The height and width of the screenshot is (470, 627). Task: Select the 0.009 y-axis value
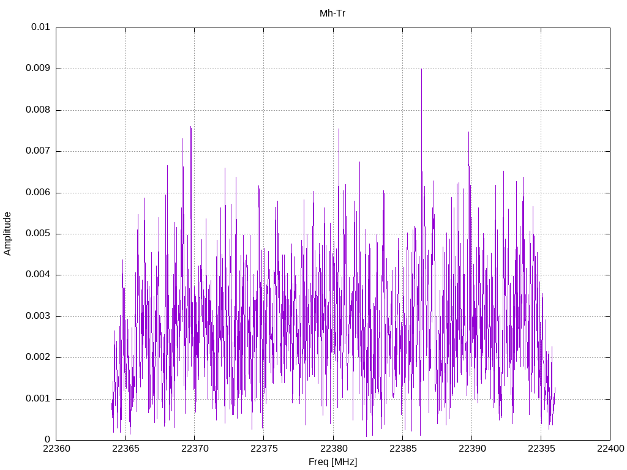(38, 69)
